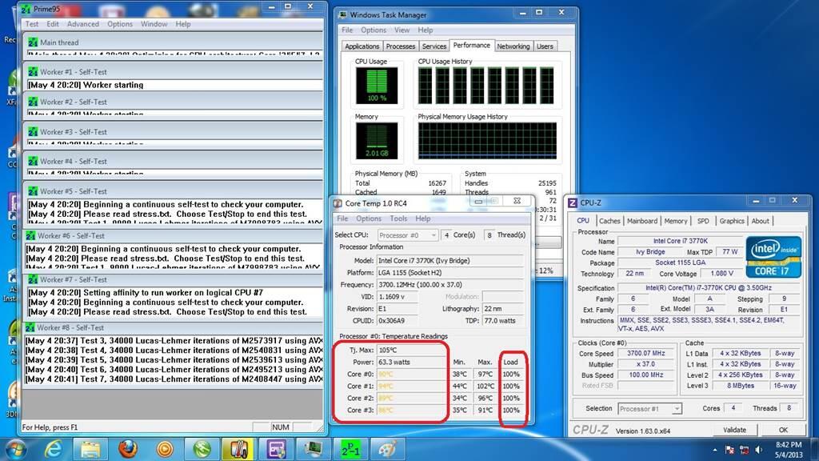Click the volume speaker icon in system tray
819x461 pixels.
point(758,450)
